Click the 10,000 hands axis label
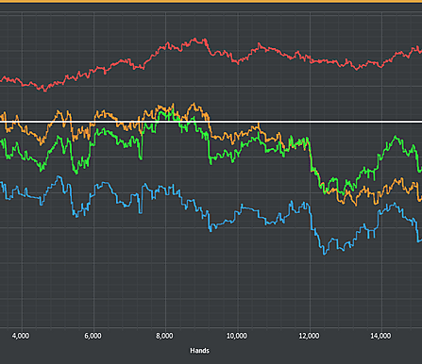The image size is (422, 364). (x=237, y=336)
